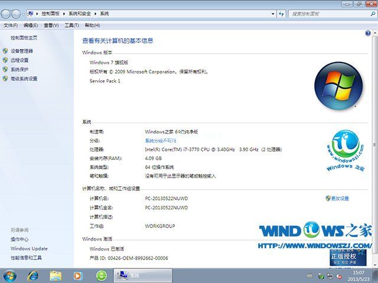The height and width of the screenshot is (283, 378).
Task: Click the green circular taskbar icon
Action: tap(102, 275)
